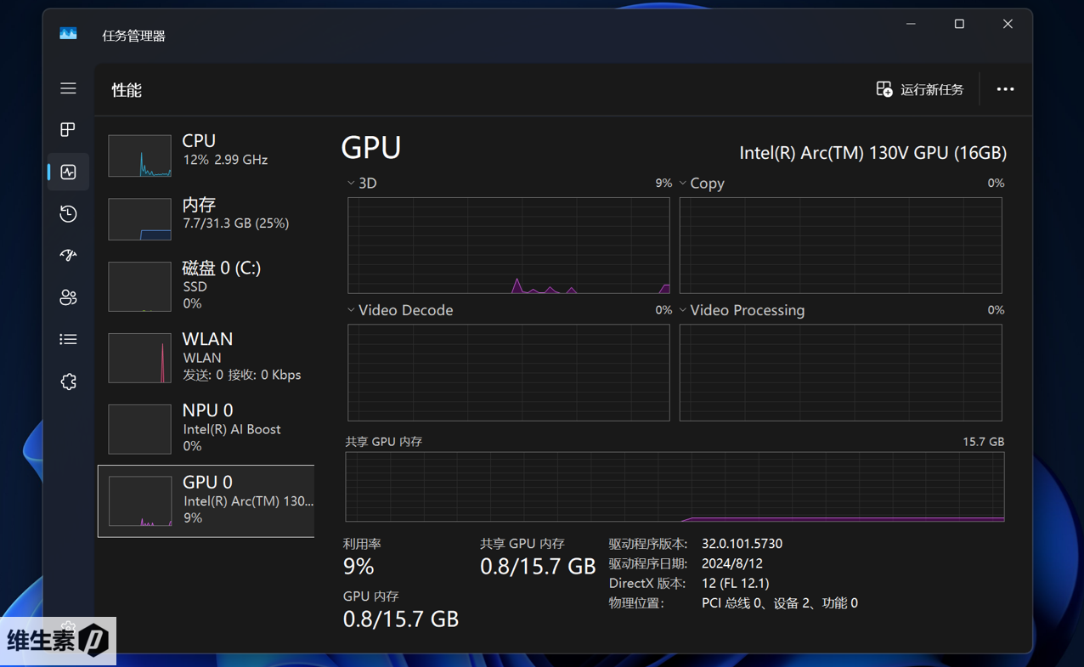Select the memory performance item

tap(206, 218)
